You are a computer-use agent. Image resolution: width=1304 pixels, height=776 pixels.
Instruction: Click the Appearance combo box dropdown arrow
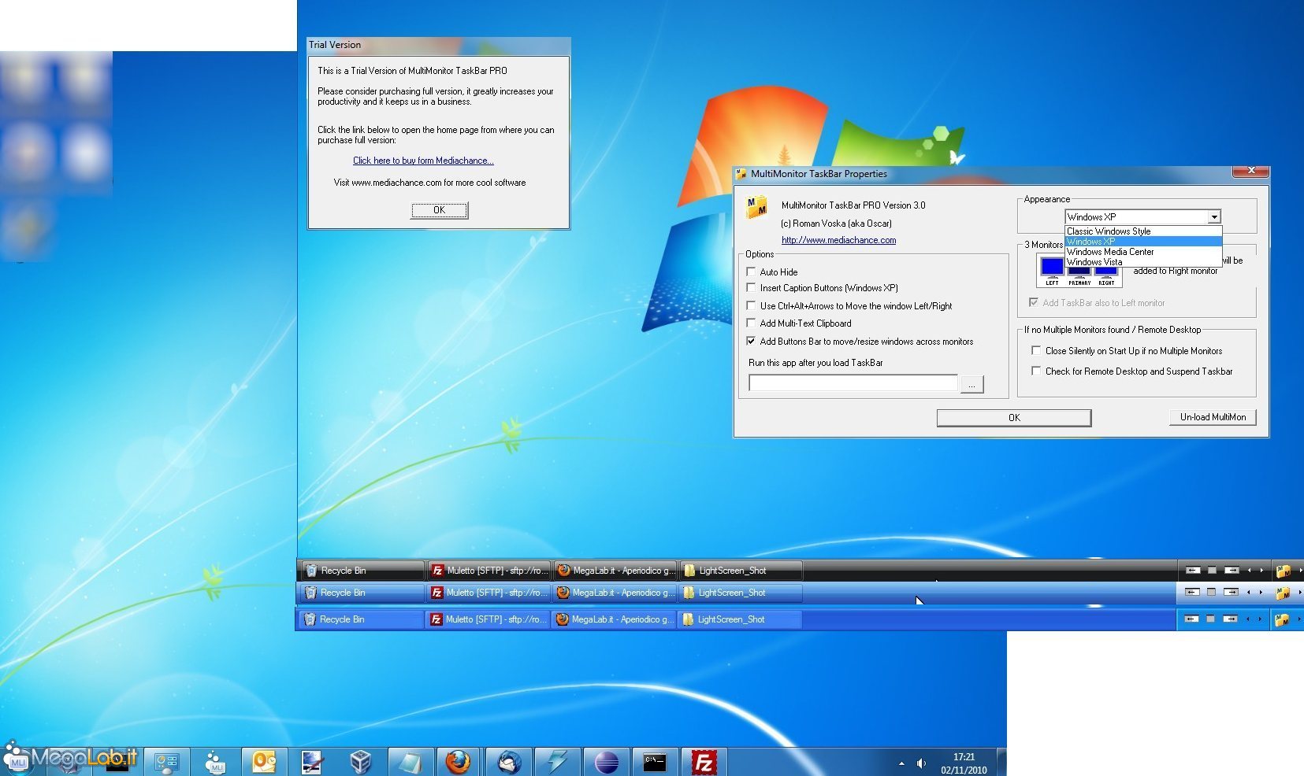point(1214,216)
